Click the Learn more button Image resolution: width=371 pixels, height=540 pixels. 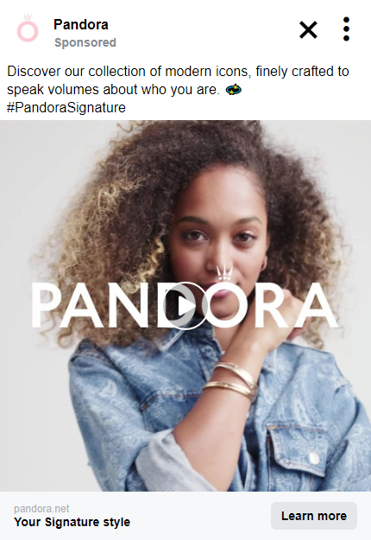(313, 516)
